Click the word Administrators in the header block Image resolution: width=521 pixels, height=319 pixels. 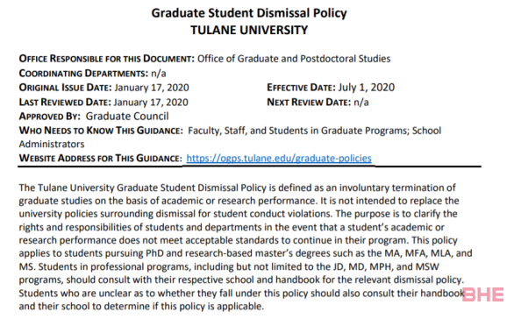coord(52,144)
